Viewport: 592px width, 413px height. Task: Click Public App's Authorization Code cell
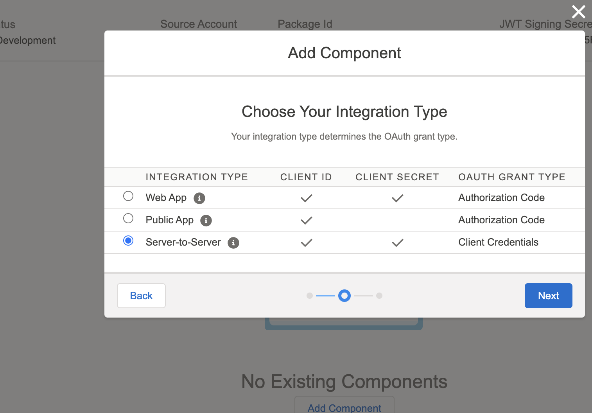pyautogui.click(x=502, y=220)
